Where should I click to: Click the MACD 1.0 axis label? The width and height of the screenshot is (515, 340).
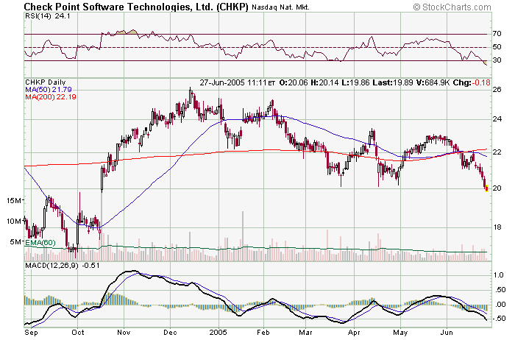(499, 275)
